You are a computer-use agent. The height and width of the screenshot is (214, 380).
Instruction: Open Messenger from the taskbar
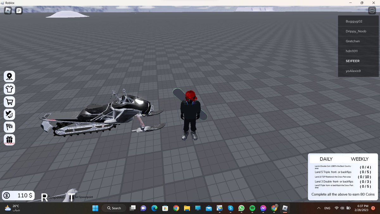click(263, 208)
